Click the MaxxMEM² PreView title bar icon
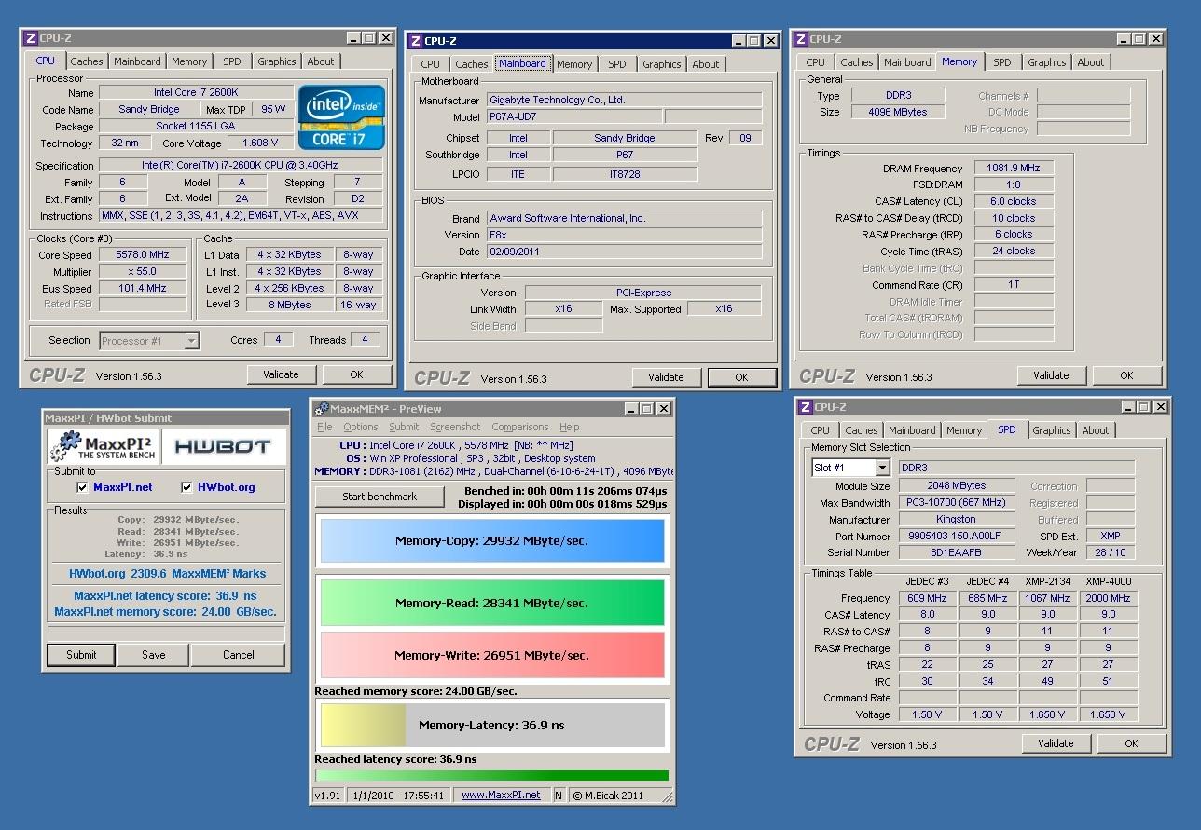 tap(322, 408)
